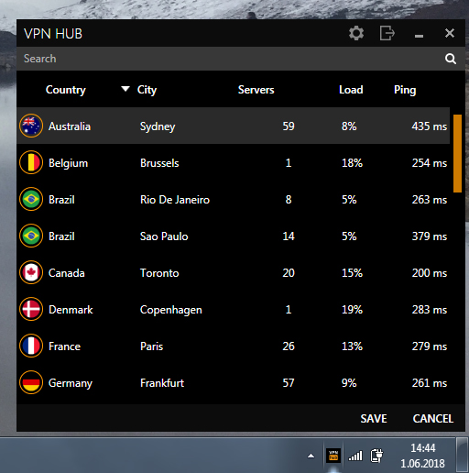Sort the list by Servers header
The width and height of the screenshot is (469, 473).
[x=256, y=90]
